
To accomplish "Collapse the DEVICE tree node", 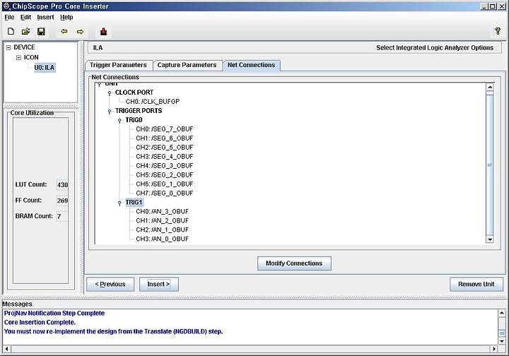I will click(x=8, y=47).
